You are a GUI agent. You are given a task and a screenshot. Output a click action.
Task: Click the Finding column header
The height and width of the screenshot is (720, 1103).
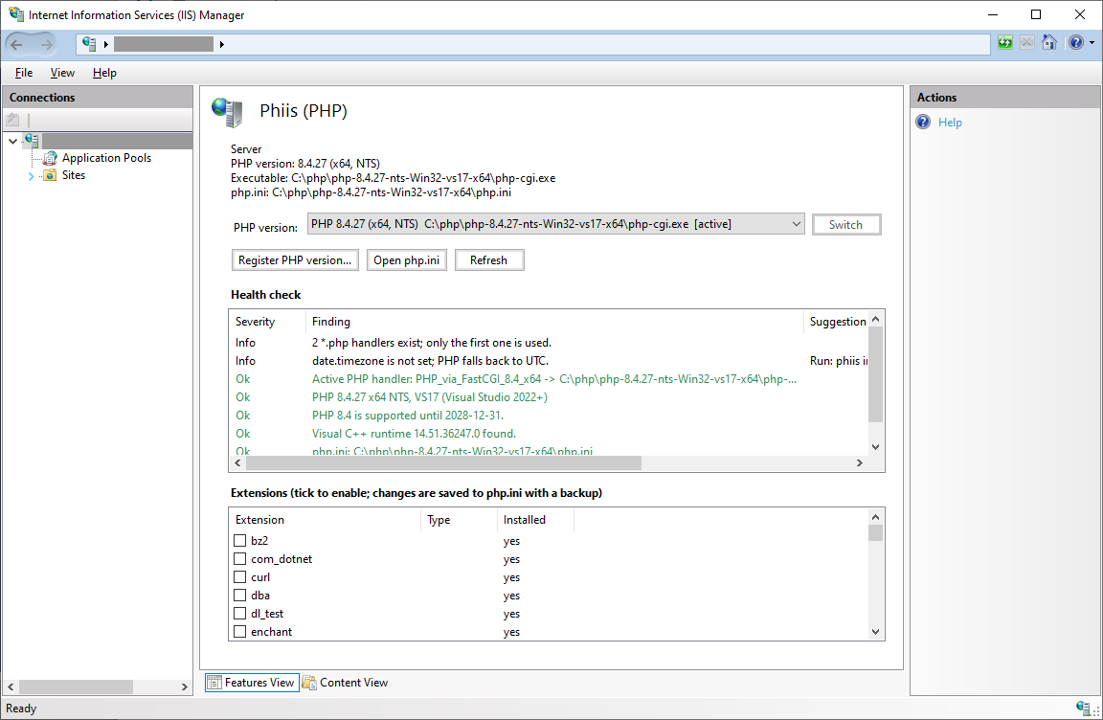[554, 322]
